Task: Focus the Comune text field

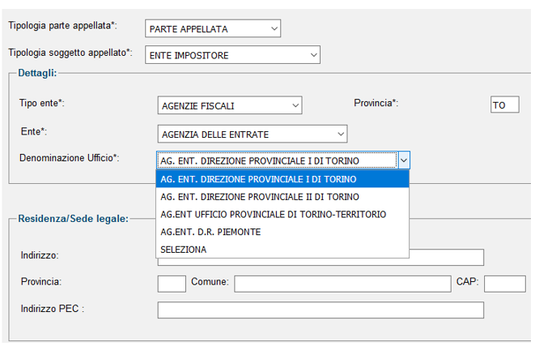Action: [x=342, y=284]
